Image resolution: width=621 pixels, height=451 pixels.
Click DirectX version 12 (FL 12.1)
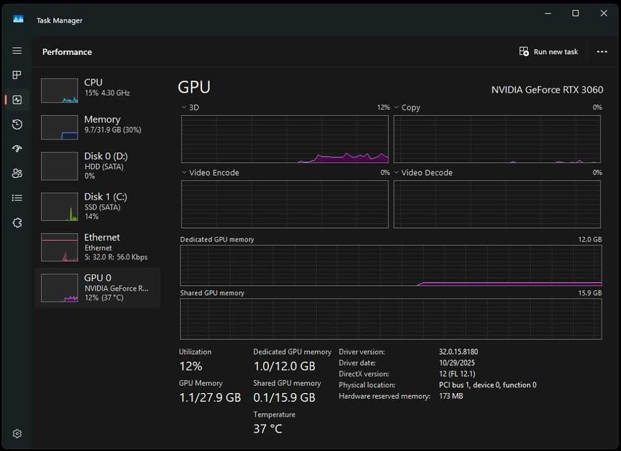[x=457, y=374]
